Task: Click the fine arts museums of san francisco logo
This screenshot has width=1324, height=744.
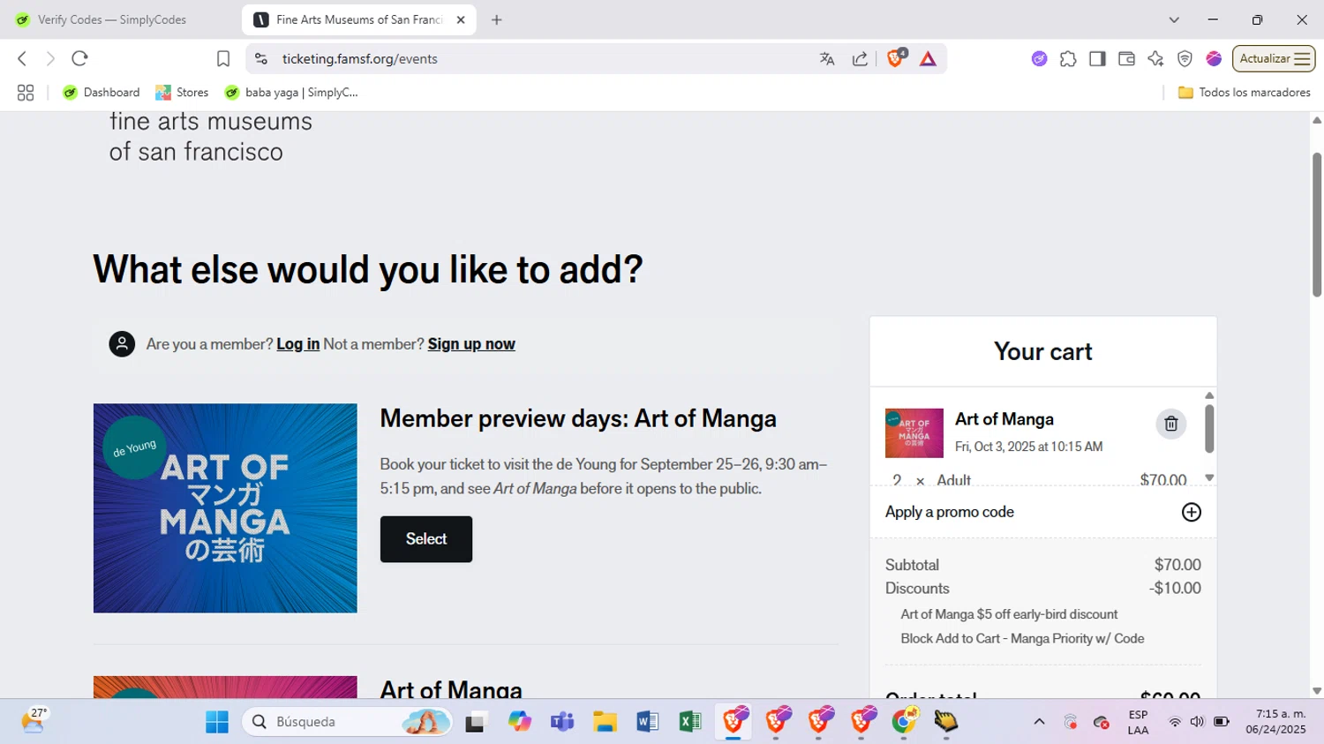Action: click(211, 137)
